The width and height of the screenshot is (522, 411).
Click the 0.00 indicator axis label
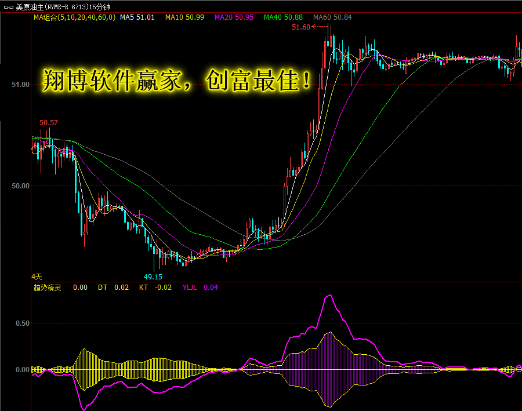[22, 370]
